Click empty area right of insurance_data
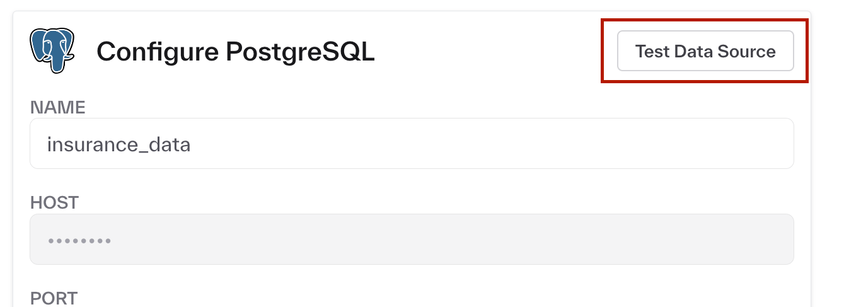 (x=492, y=145)
